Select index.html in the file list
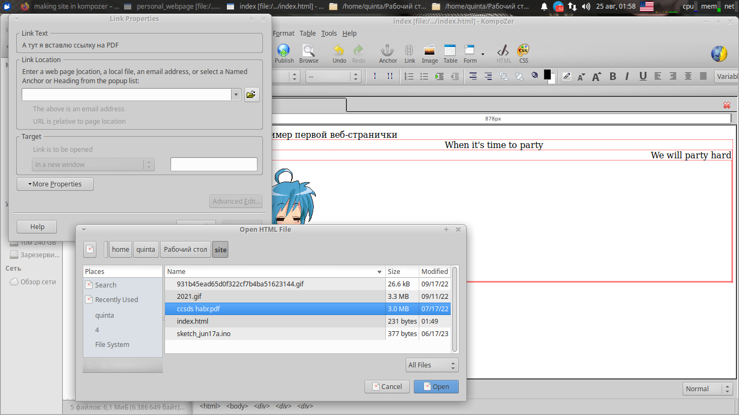739x415 pixels. [193, 321]
